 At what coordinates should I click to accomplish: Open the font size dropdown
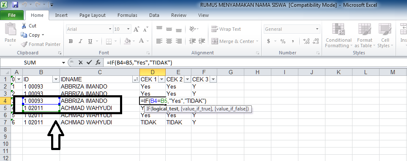click(x=128, y=29)
